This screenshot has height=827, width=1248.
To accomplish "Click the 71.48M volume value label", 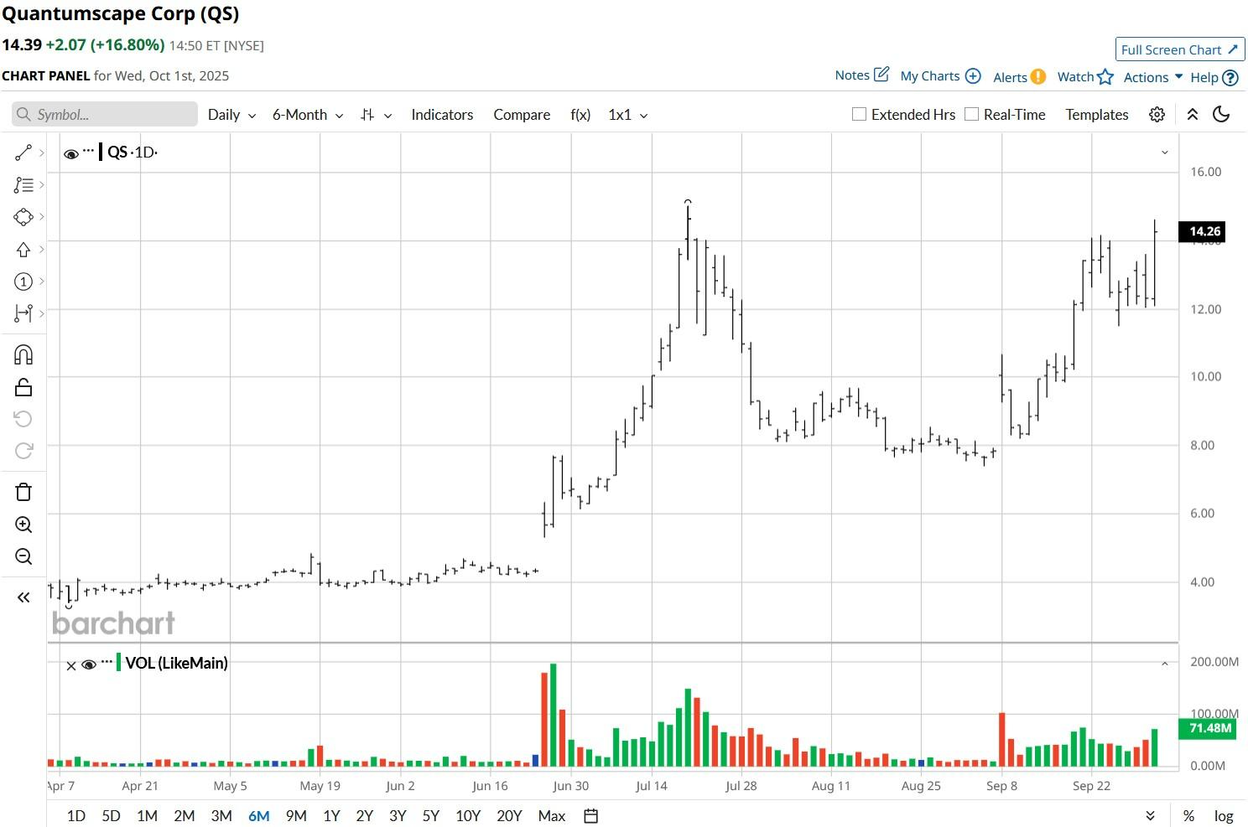I will pos(1209,728).
